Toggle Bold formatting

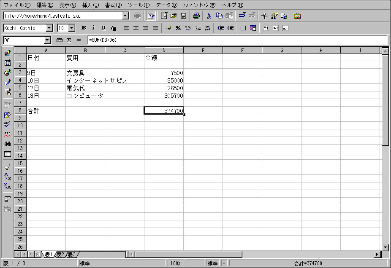[x=84, y=28]
